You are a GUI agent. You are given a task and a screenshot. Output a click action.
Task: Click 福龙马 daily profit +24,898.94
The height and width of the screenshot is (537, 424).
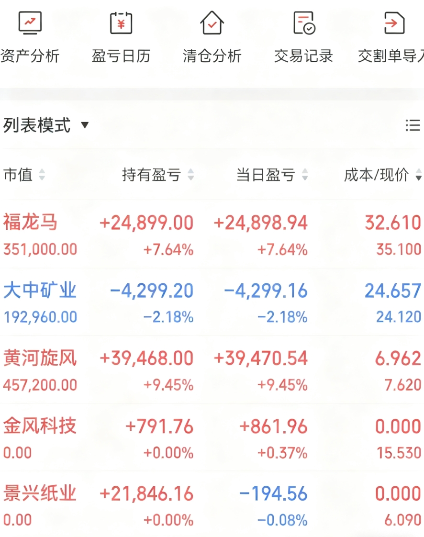pyautogui.click(x=260, y=223)
